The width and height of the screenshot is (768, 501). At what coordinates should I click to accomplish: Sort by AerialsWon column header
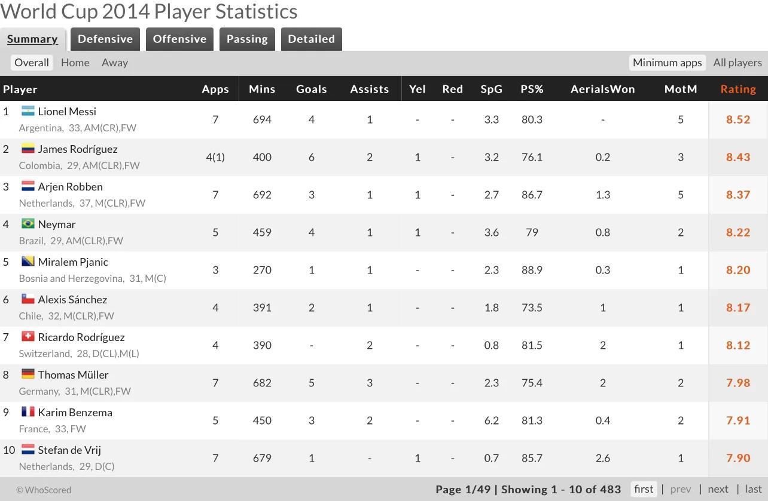point(602,89)
